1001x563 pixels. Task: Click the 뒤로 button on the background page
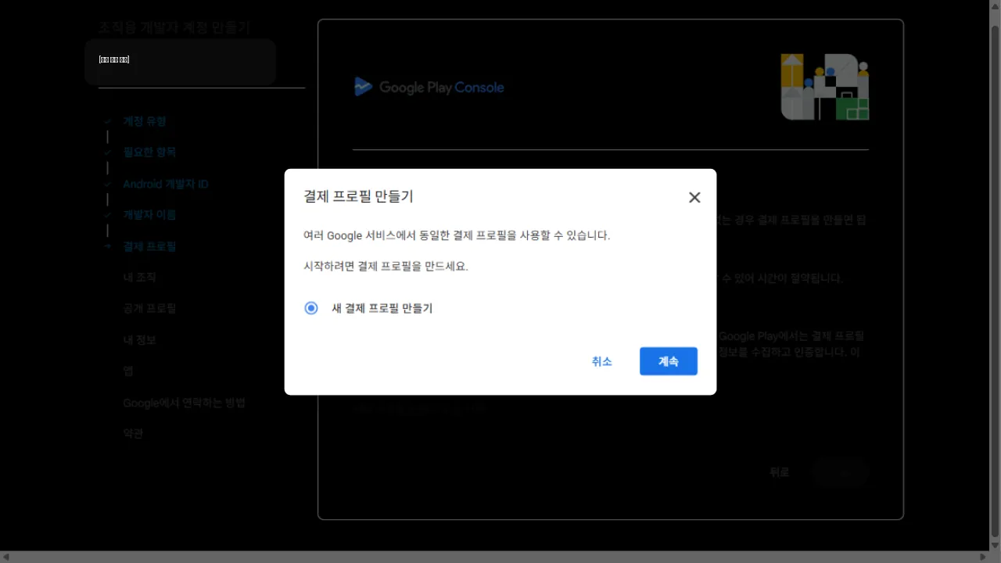click(x=780, y=472)
